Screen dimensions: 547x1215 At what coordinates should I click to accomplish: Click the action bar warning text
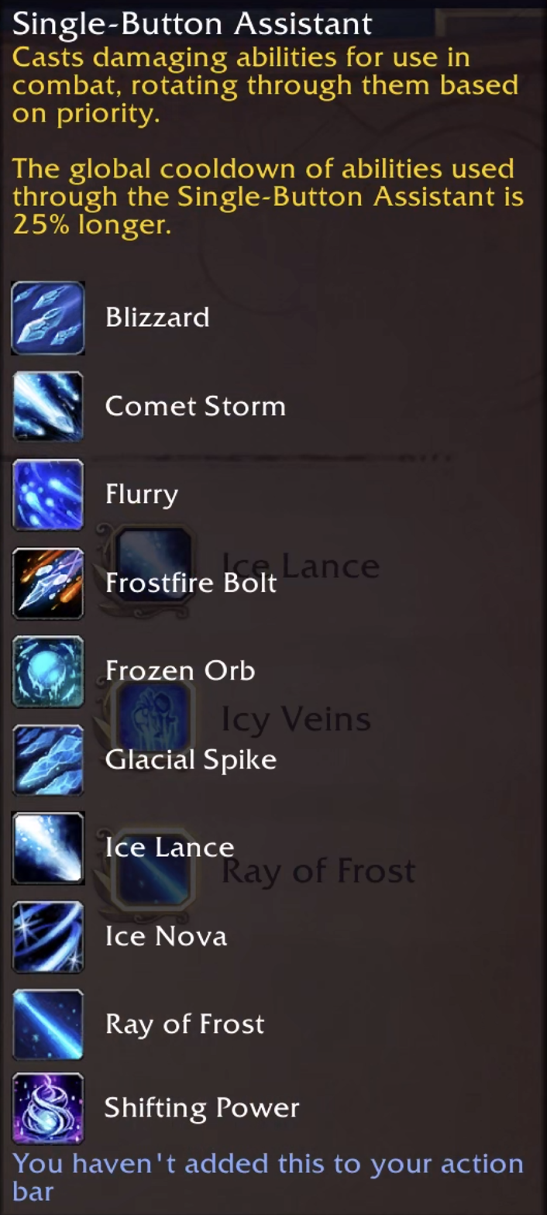point(268,1178)
